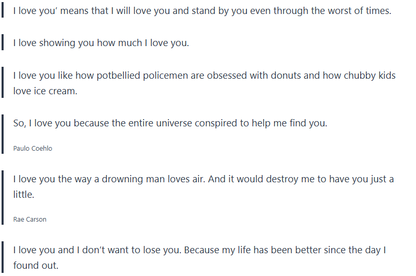
Task: Select the universe conspired quote text
Action: pyautogui.click(x=170, y=123)
